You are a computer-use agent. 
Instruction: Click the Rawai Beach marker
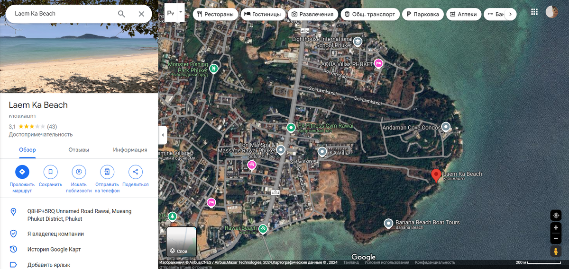(263, 229)
